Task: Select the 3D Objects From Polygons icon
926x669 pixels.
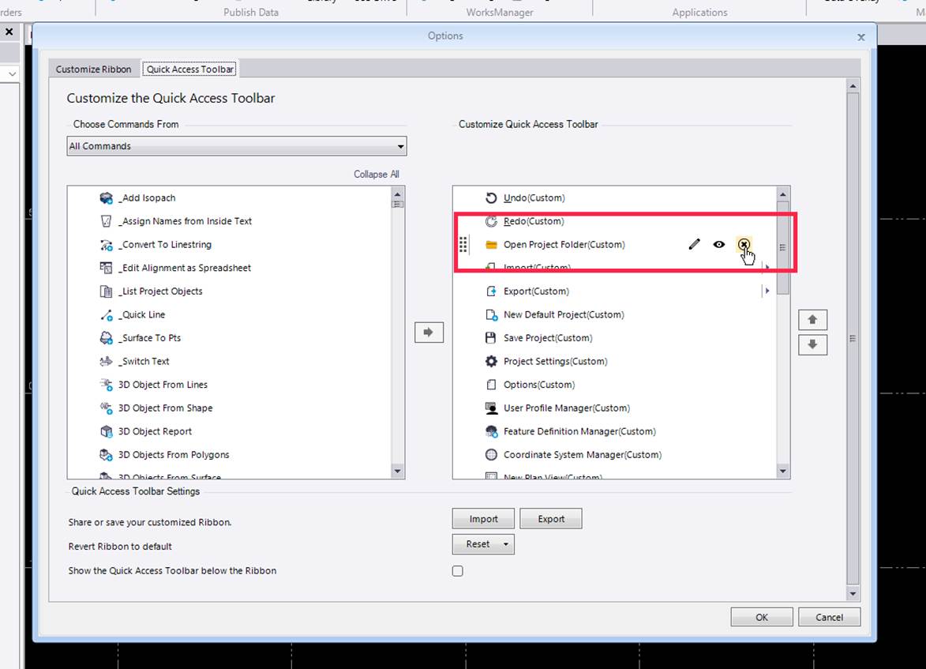Action: 107,454
